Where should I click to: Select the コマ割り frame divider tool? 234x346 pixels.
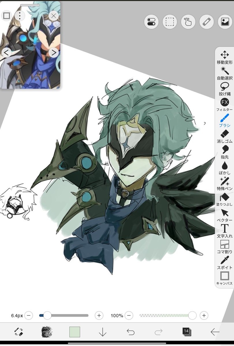[224, 247]
